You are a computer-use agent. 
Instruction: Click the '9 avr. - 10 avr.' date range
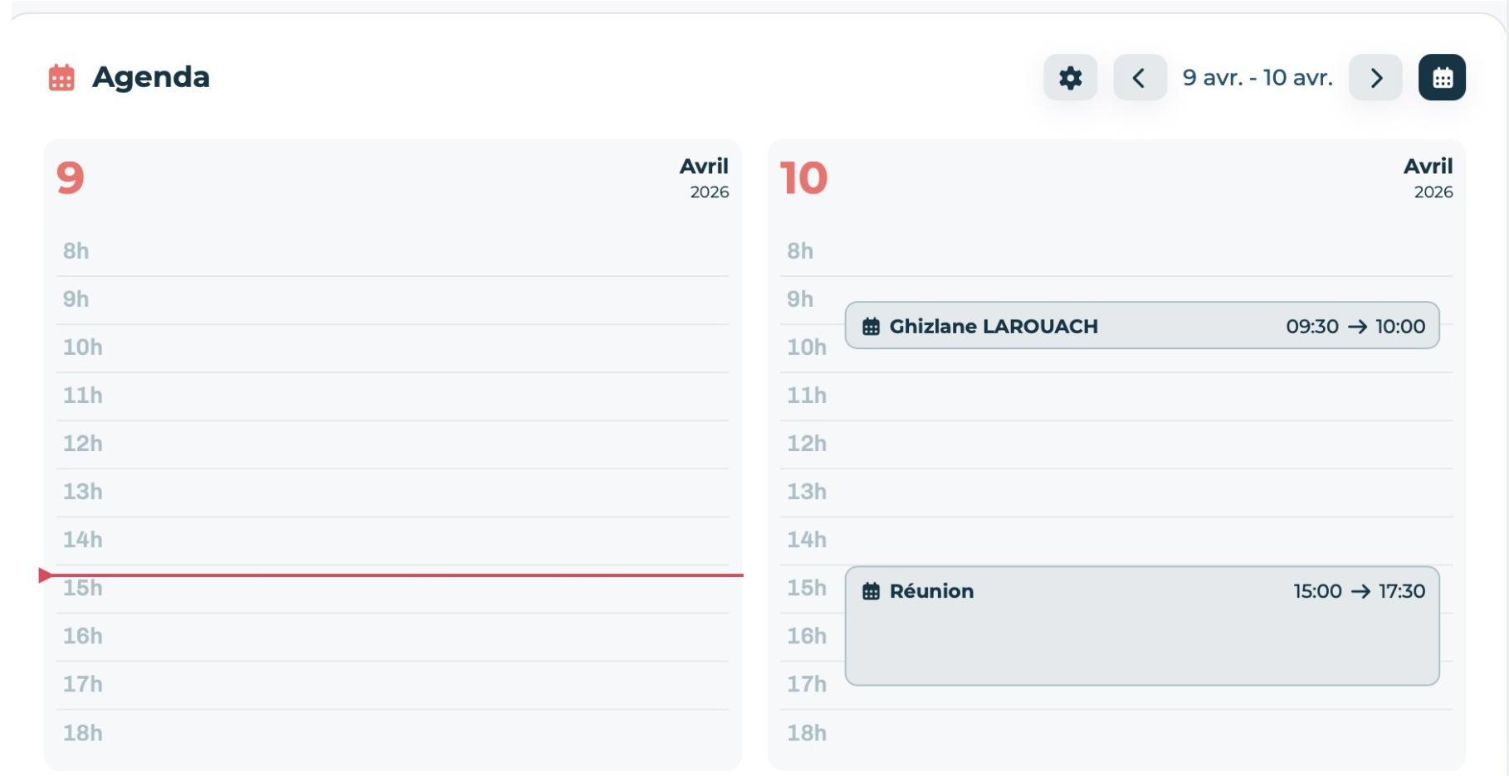coord(1257,78)
